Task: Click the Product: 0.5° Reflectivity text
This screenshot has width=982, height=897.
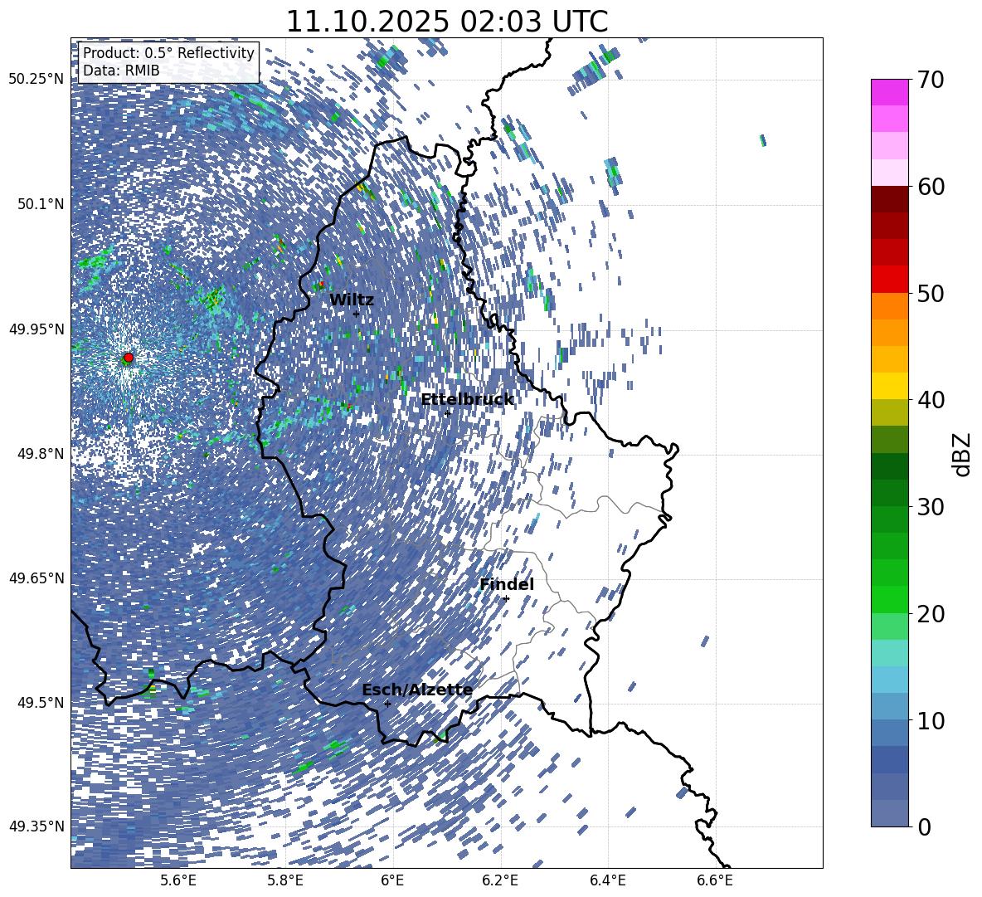Action: [x=169, y=53]
